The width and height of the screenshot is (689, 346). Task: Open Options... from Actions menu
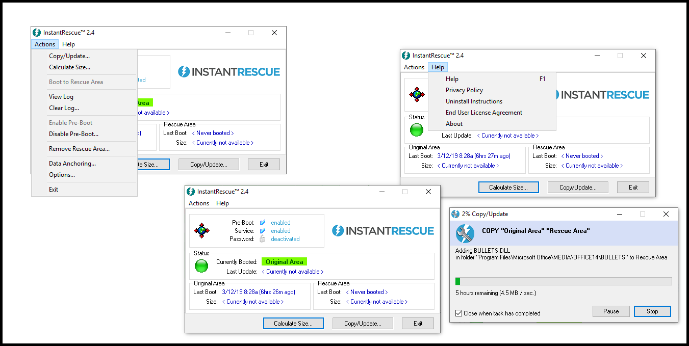coord(62,175)
